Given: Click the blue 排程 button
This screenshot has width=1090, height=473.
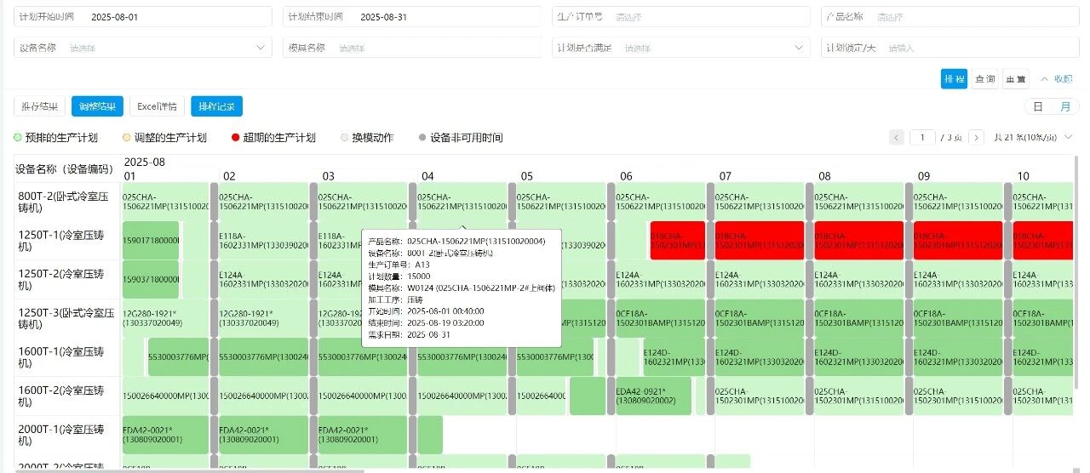Looking at the screenshot, I should tap(954, 78).
